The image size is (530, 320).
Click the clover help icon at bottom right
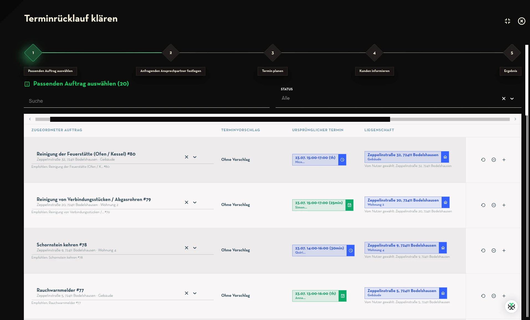tap(511, 306)
